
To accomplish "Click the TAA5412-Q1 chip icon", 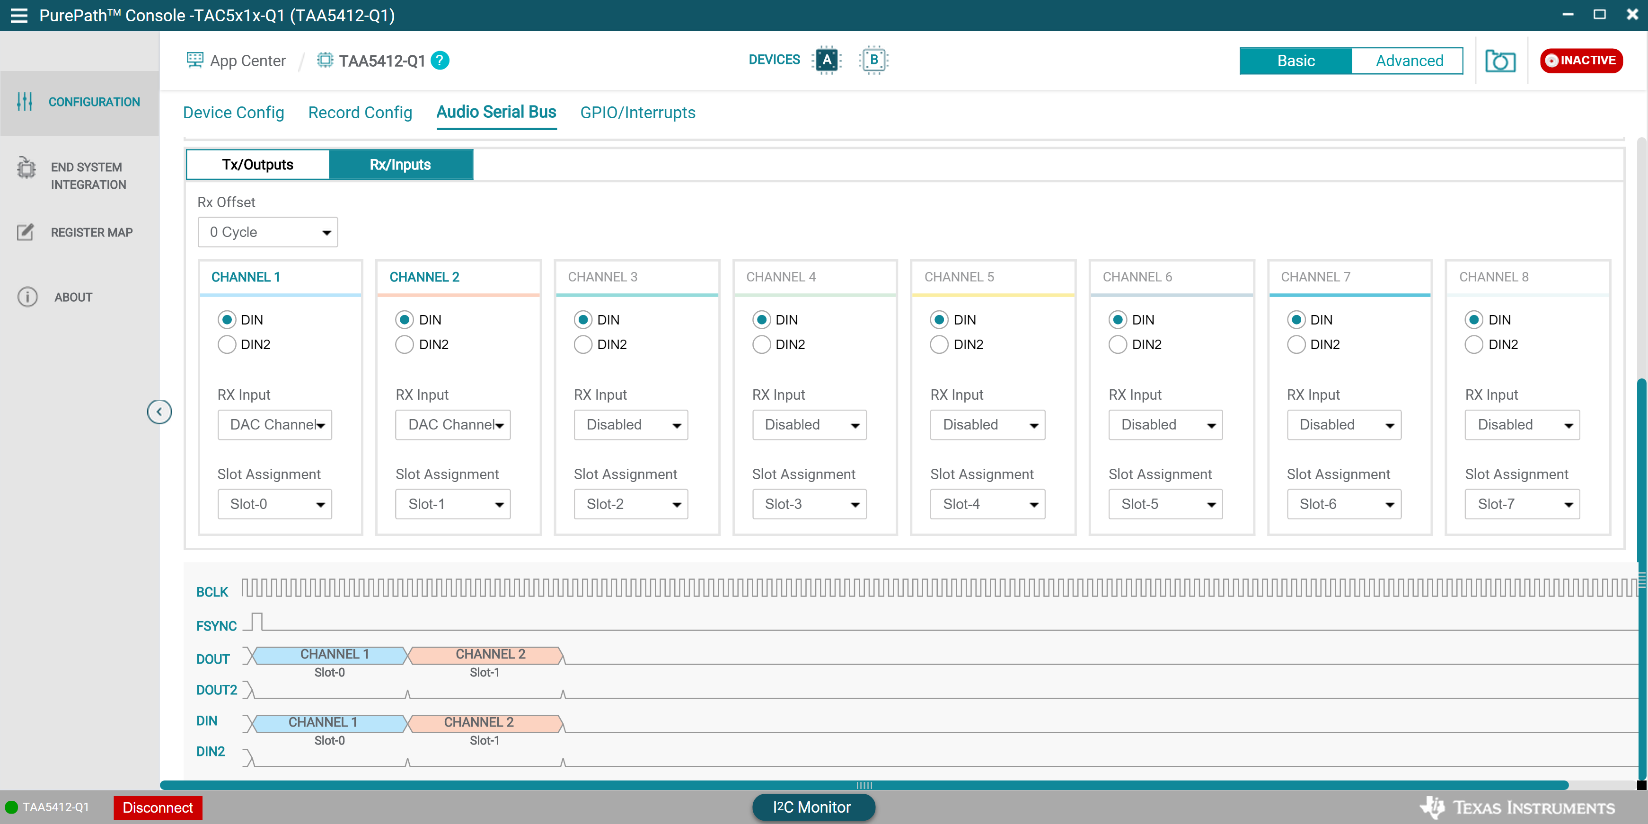I will click(325, 60).
